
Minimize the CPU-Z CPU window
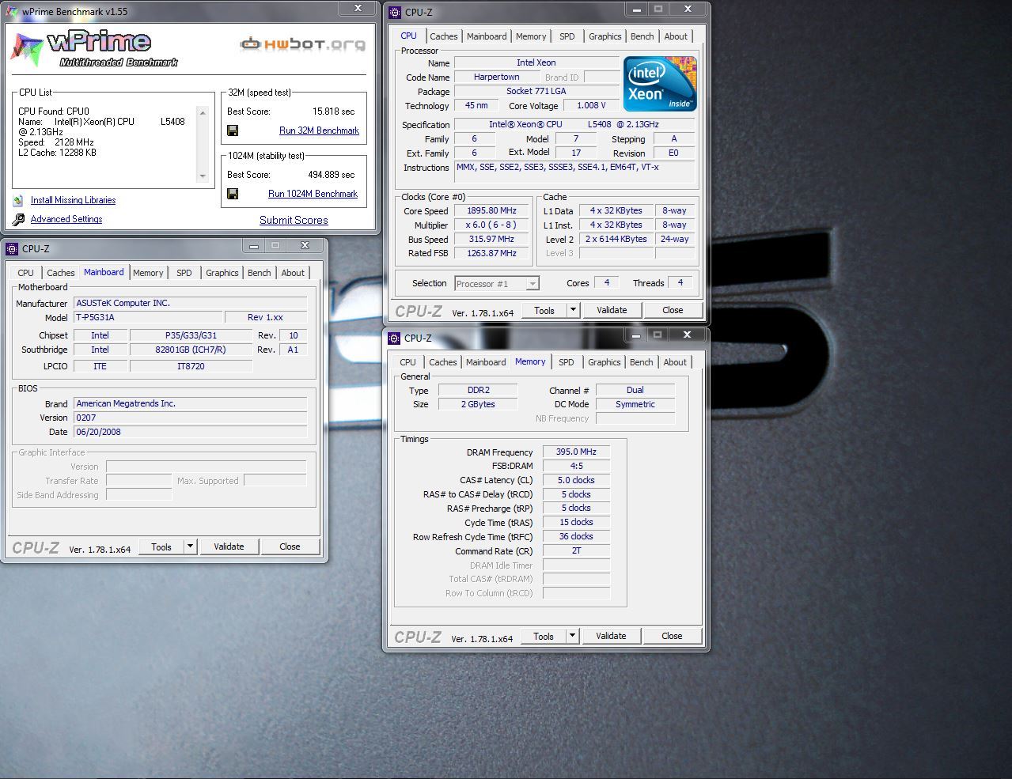[635, 9]
